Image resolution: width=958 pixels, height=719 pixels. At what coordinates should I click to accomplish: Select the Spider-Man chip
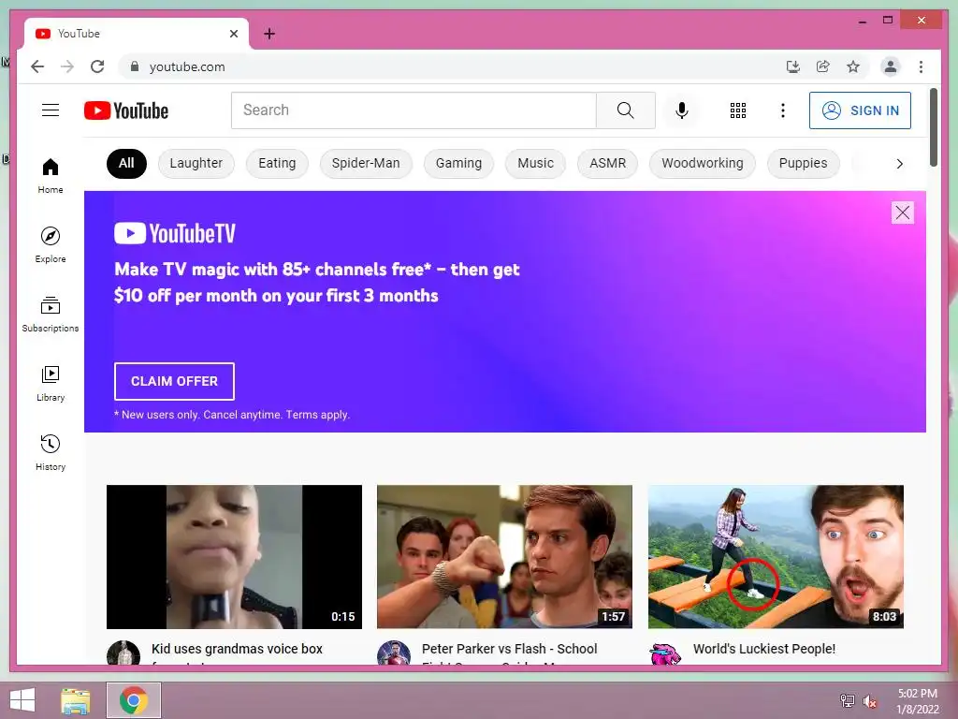[x=366, y=163]
